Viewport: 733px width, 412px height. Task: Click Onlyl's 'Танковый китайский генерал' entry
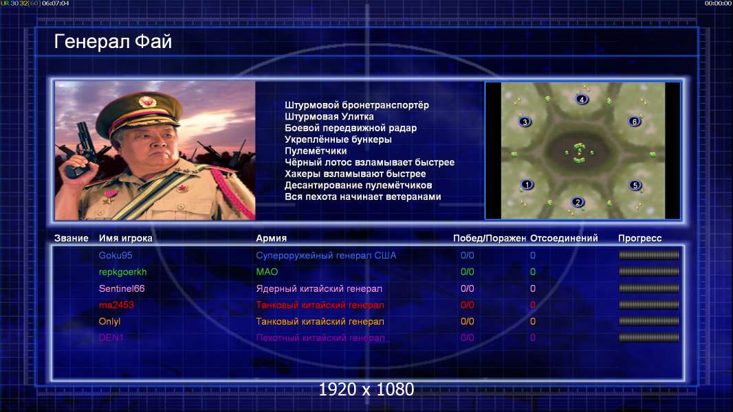pyautogui.click(x=320, y=321)
